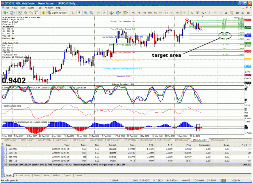Click the New Chart toolbar icon
Screen dimensions: 253x183
[x=5, y=13]
